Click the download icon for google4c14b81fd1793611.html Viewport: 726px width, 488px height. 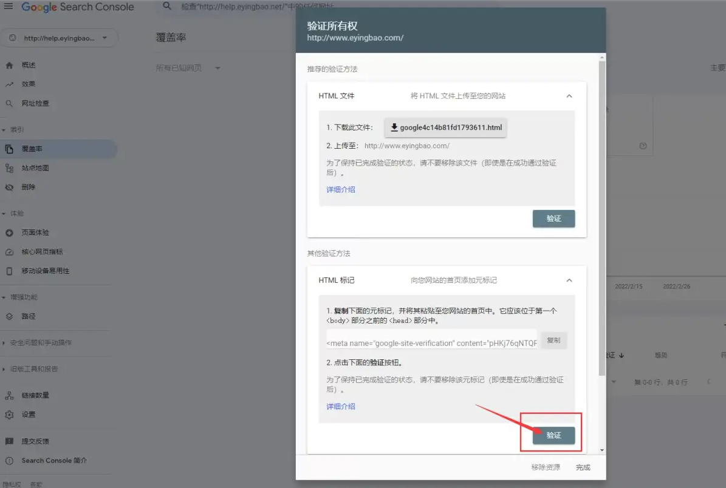pos(394,127)
